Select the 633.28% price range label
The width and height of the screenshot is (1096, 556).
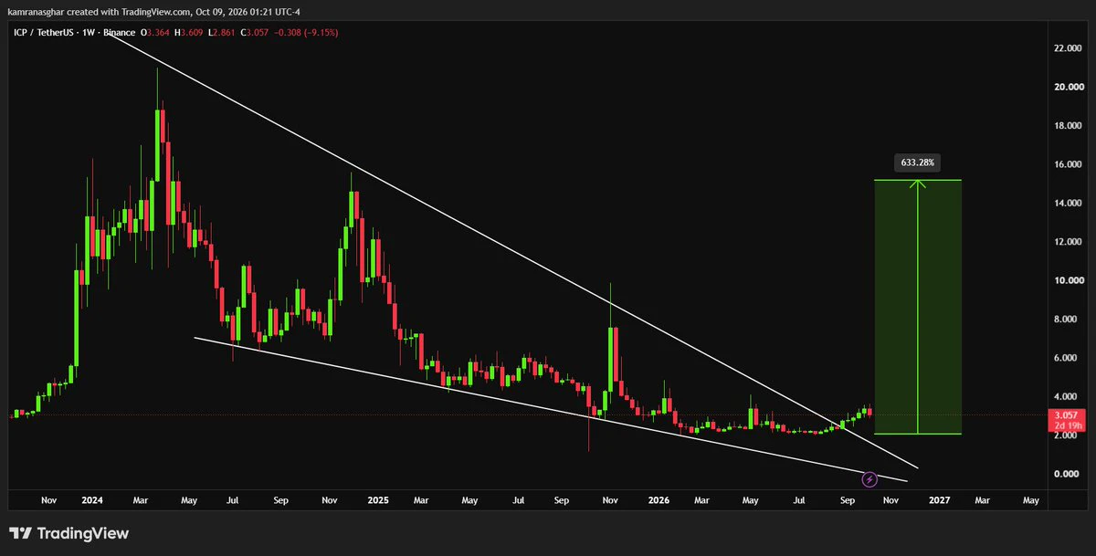coord(918,163)
